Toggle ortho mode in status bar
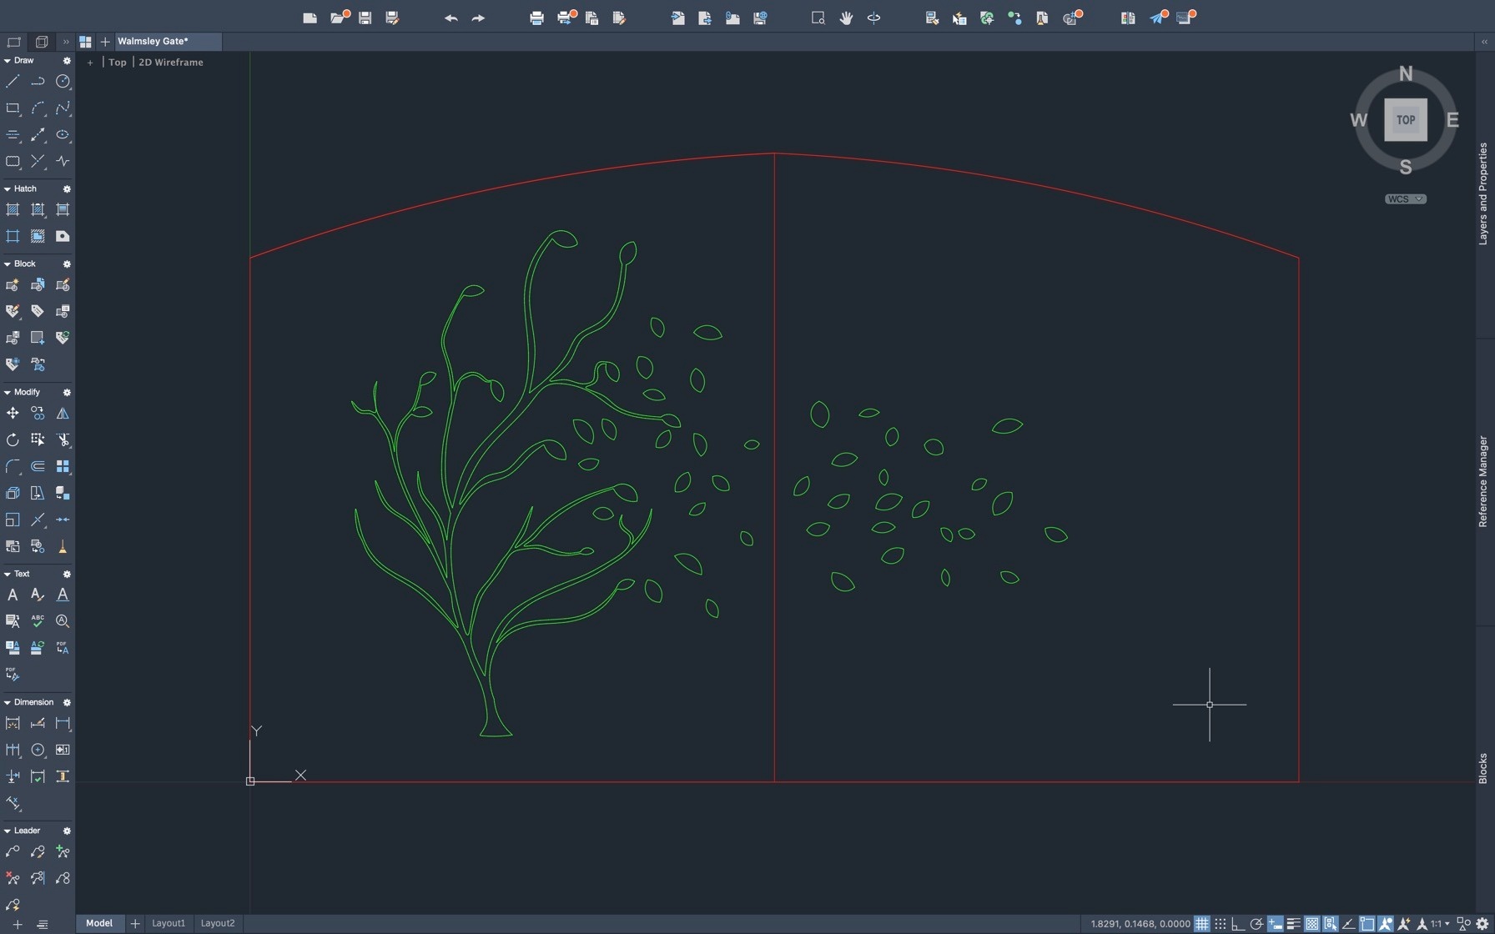Viewport: 1495px width, 934px height. 1238,924
